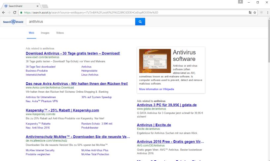Open Rundum-Schutz 3,99€ mtl. sublink
Image resolution: width=270 pixels, height=161 pixels.
click(97, 124)
